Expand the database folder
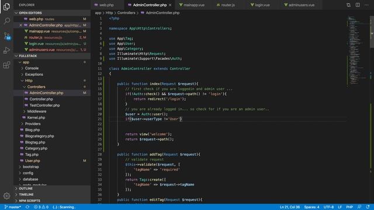 52,179
